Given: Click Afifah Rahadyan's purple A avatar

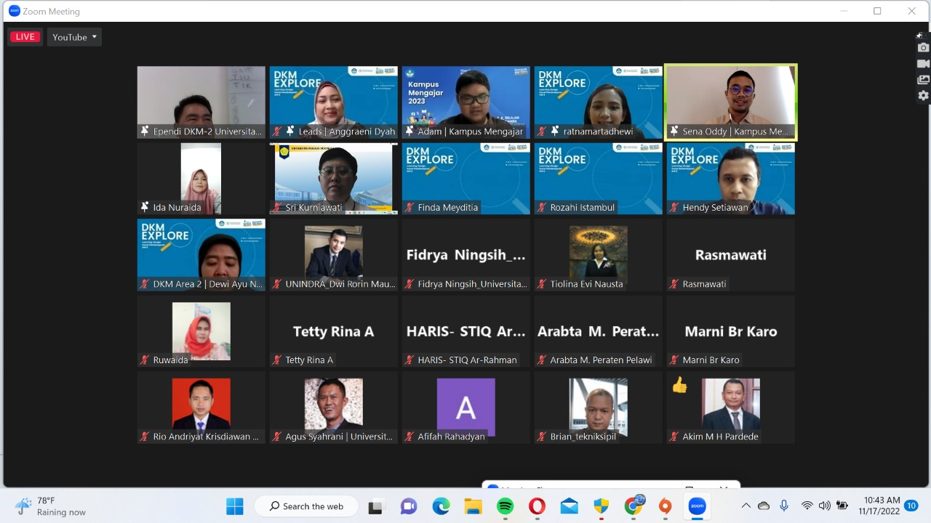Looking at the screenshot, I should (x=466, y=407).
